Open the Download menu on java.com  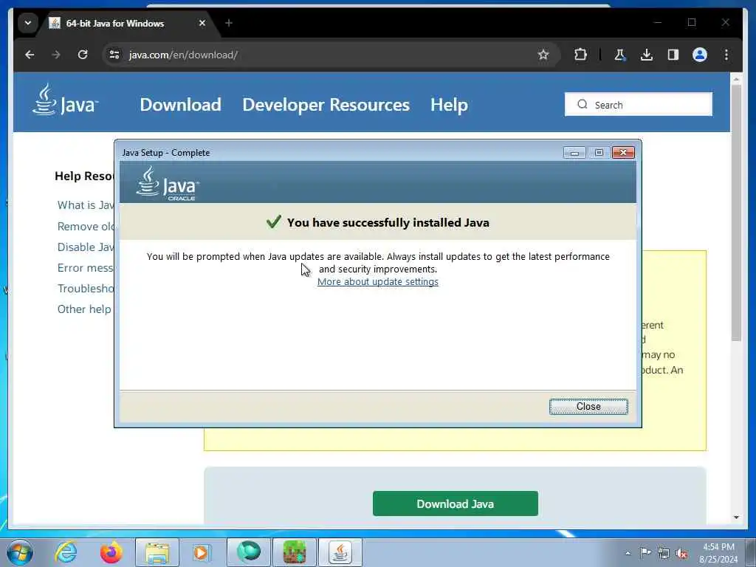[x=180, y=105]
